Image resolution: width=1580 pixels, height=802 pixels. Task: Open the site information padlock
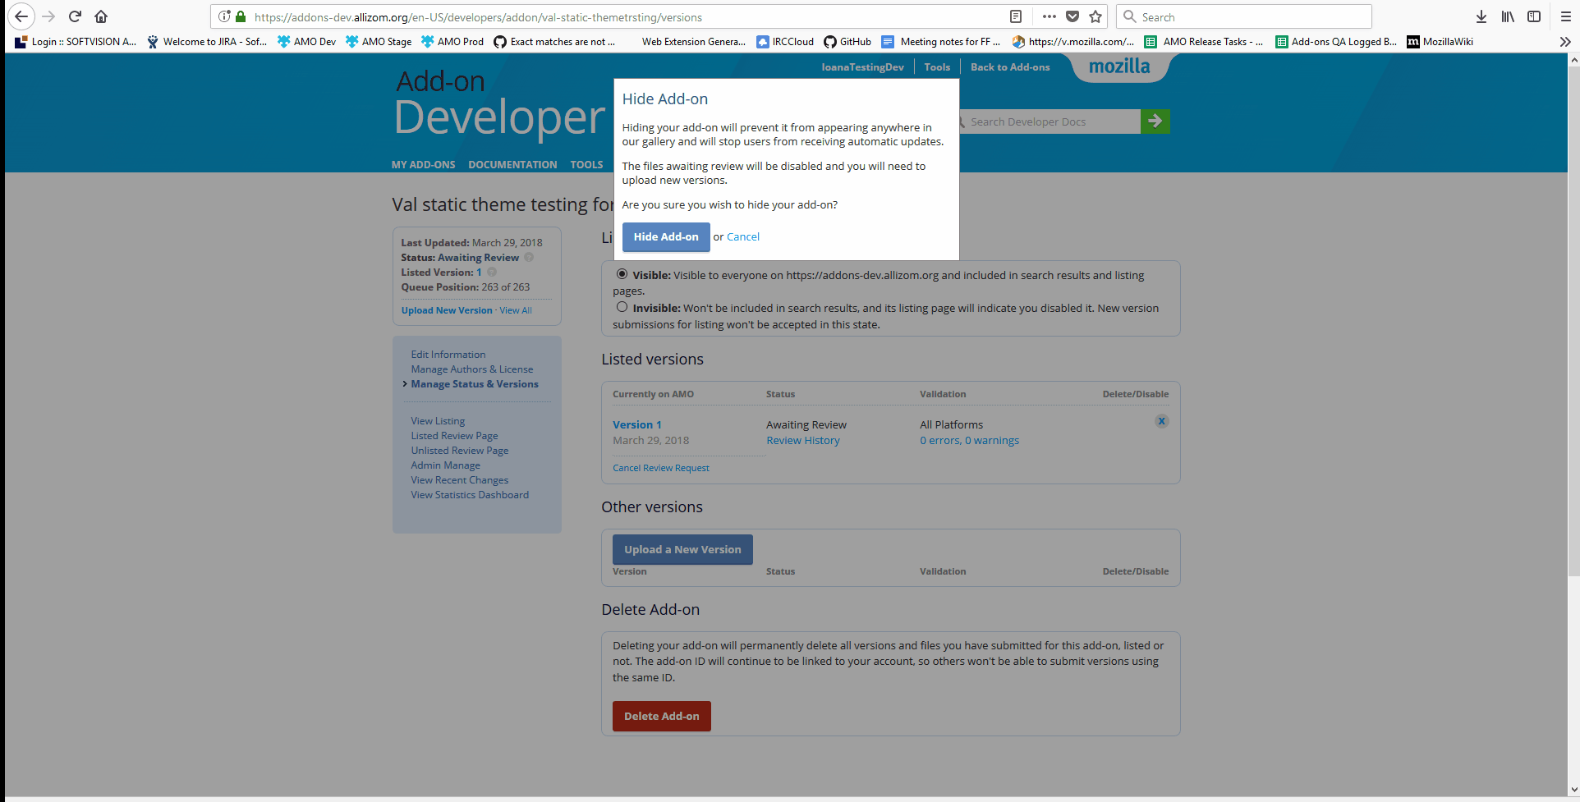coord(239,16)
